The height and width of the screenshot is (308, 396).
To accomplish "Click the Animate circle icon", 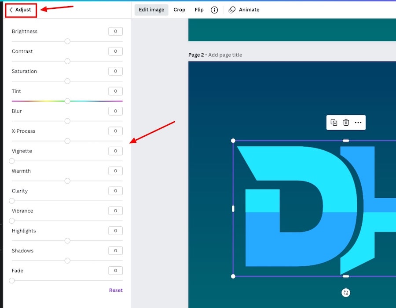I will coord(232,10).
